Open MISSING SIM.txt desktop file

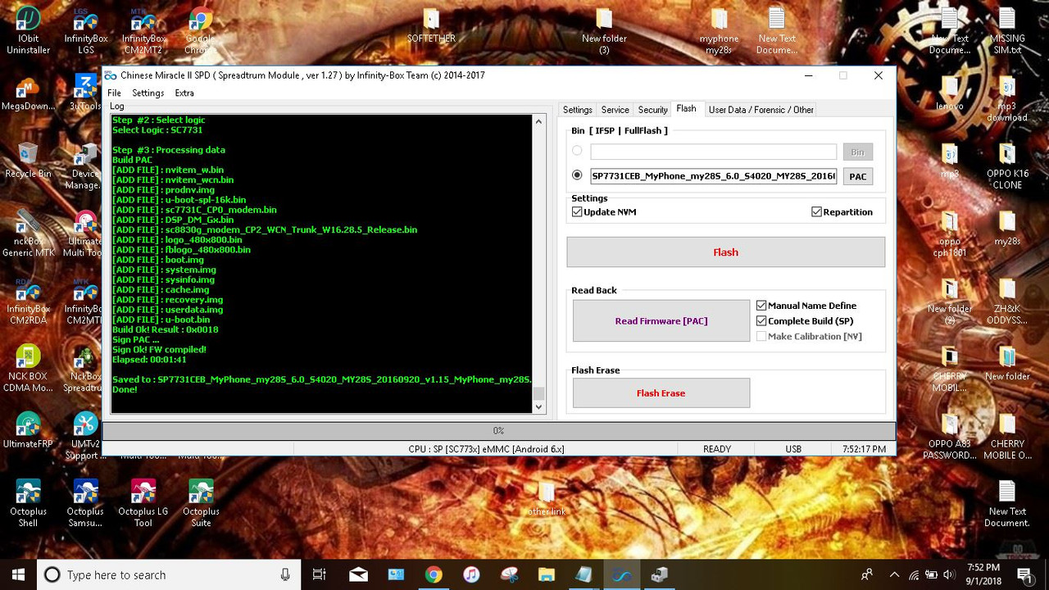[1007, 31]
